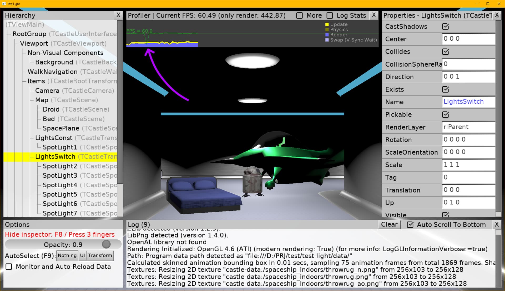Close the Profiler panel using X
This screenshot has width=505, height=291.
374,15
